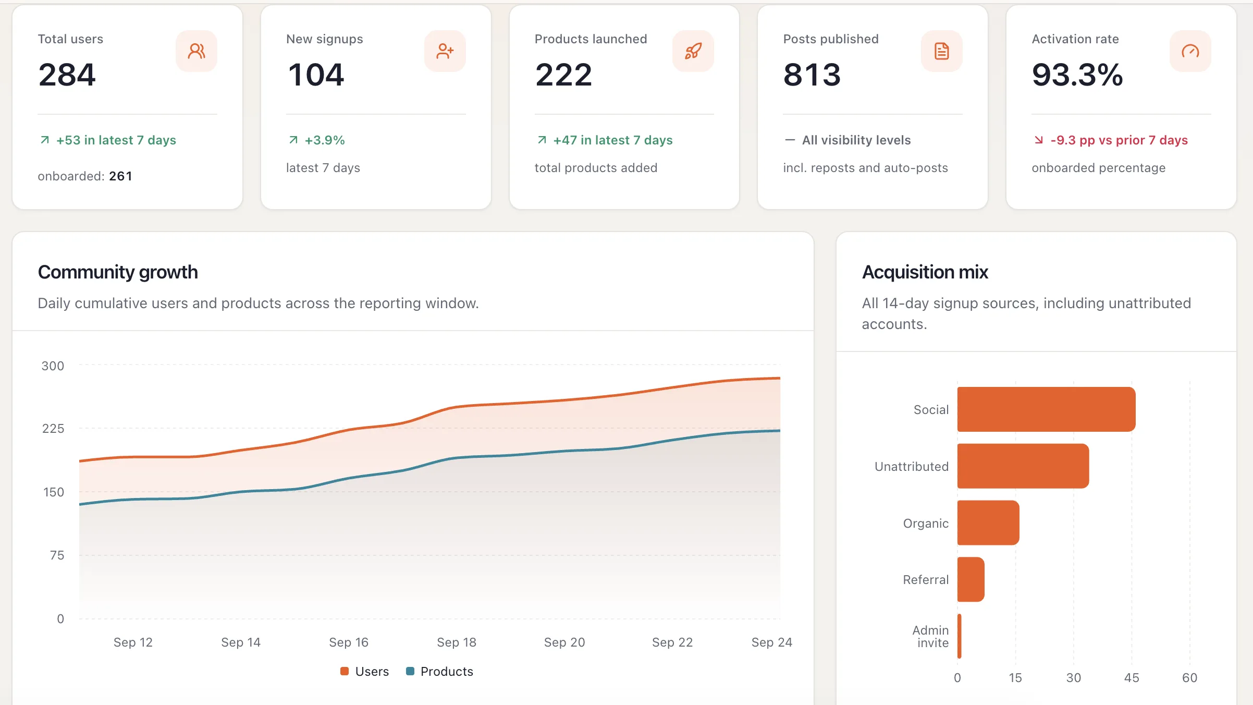Click the down arrow beside -9.3 pp
The width and height of the screenshot is (1253, 705).
[x=1039, y=140]
